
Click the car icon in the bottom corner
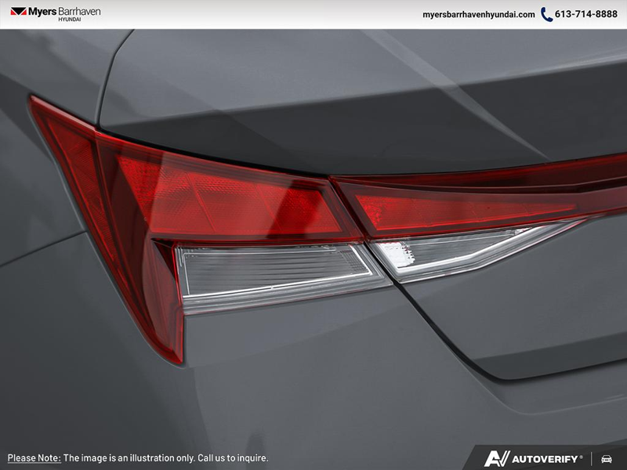pyautogui.click(x=606, y=458)
